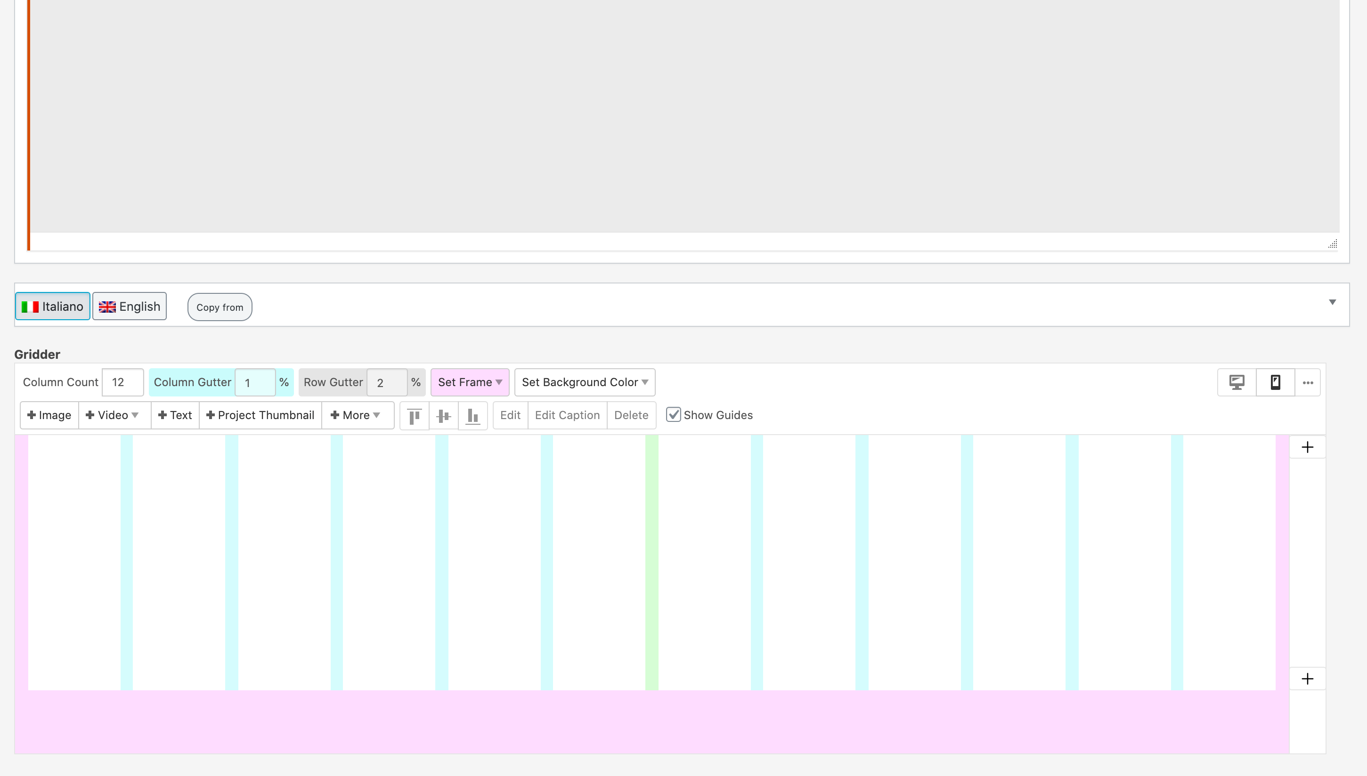Expand the Video dropdown
This screenshot has height=776, width=1367.
[x=114, y=415]
